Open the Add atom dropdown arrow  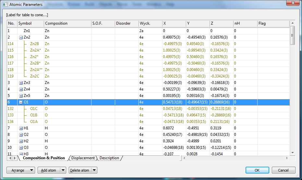pos(63,170)
